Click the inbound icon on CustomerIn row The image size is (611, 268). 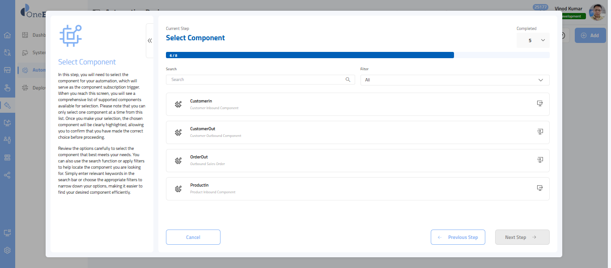tap(540, 103)
